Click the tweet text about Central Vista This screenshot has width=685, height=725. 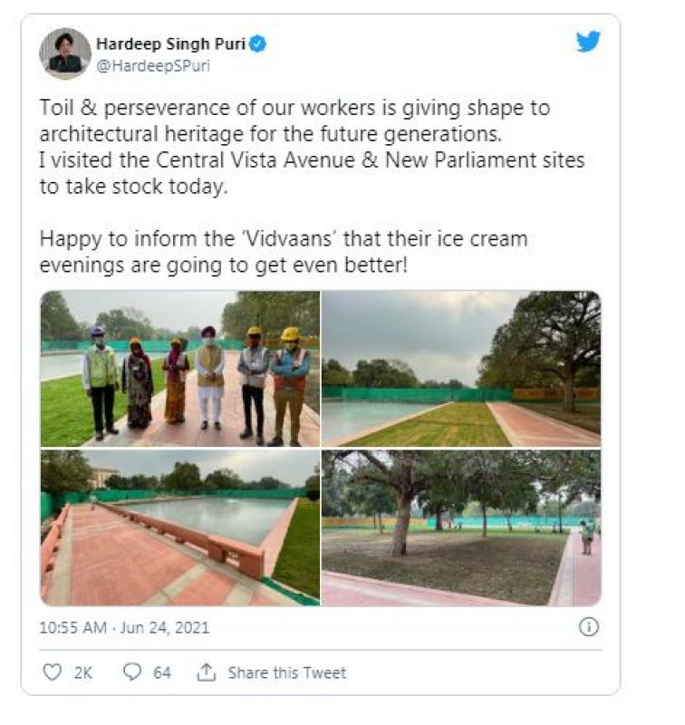(x=312, y=173)
